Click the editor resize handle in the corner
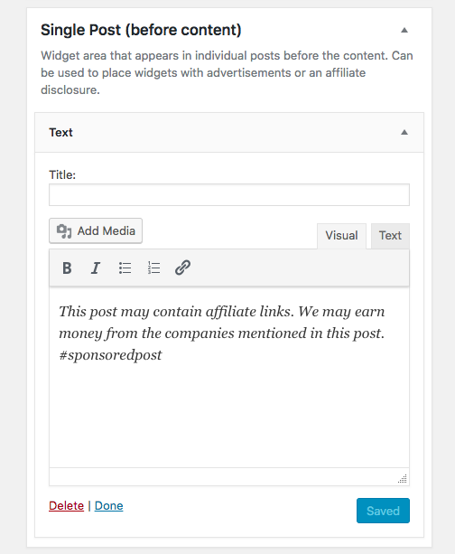 click(x=403, y=479)
